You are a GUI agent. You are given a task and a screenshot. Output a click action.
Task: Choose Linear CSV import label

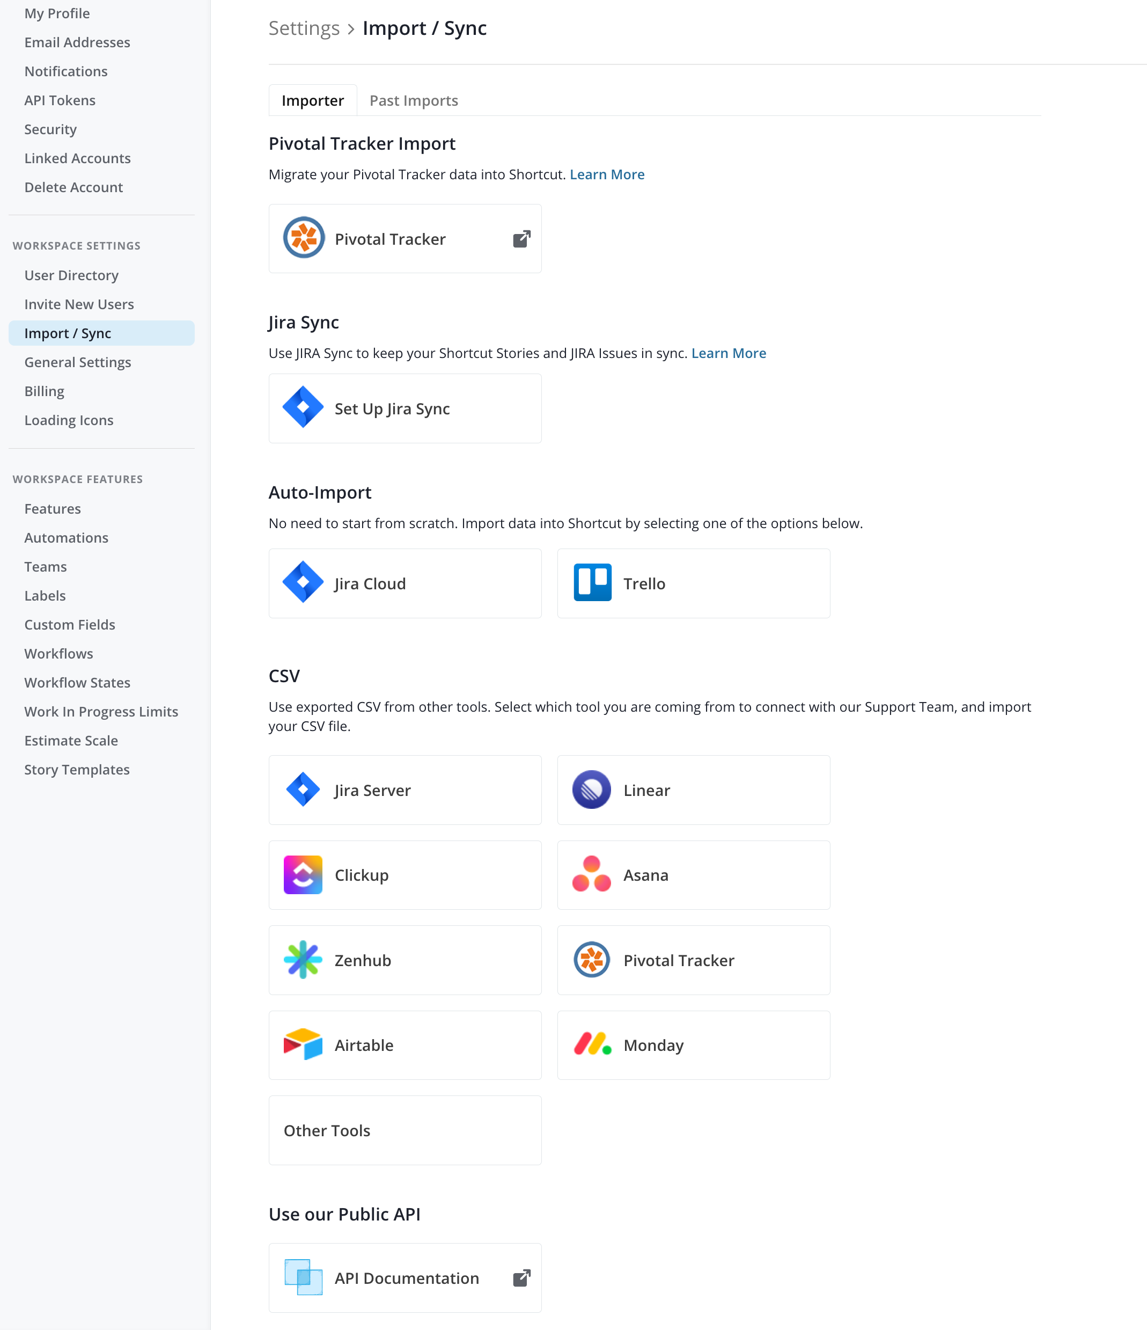646,790
